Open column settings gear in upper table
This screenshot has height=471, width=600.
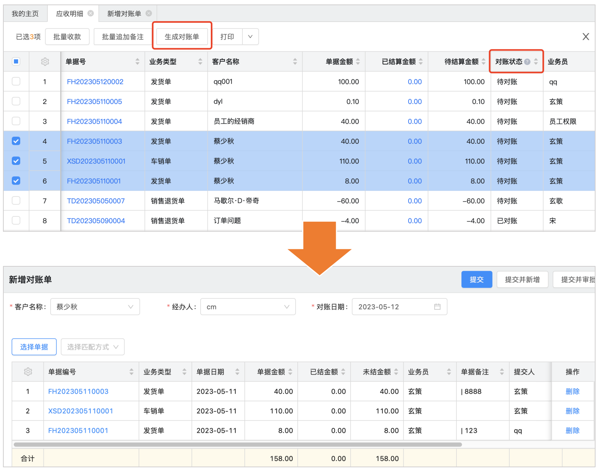(x=45, y=62)
